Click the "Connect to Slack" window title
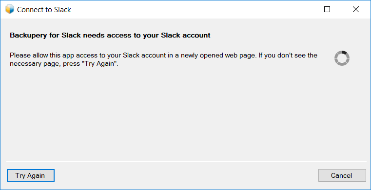Screen dimensions: 371x190 (x=44, y=10)
